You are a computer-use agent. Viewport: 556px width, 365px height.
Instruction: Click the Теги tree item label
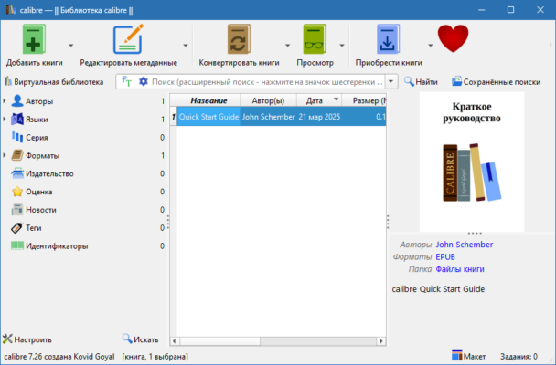34,228
